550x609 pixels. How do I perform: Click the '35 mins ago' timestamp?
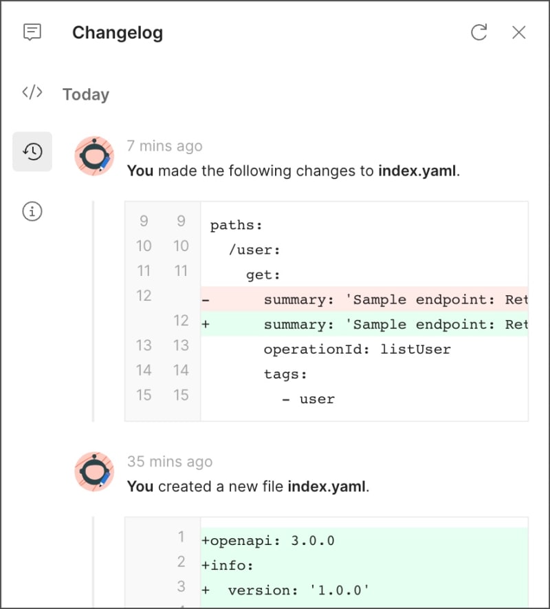click(169, 462)
